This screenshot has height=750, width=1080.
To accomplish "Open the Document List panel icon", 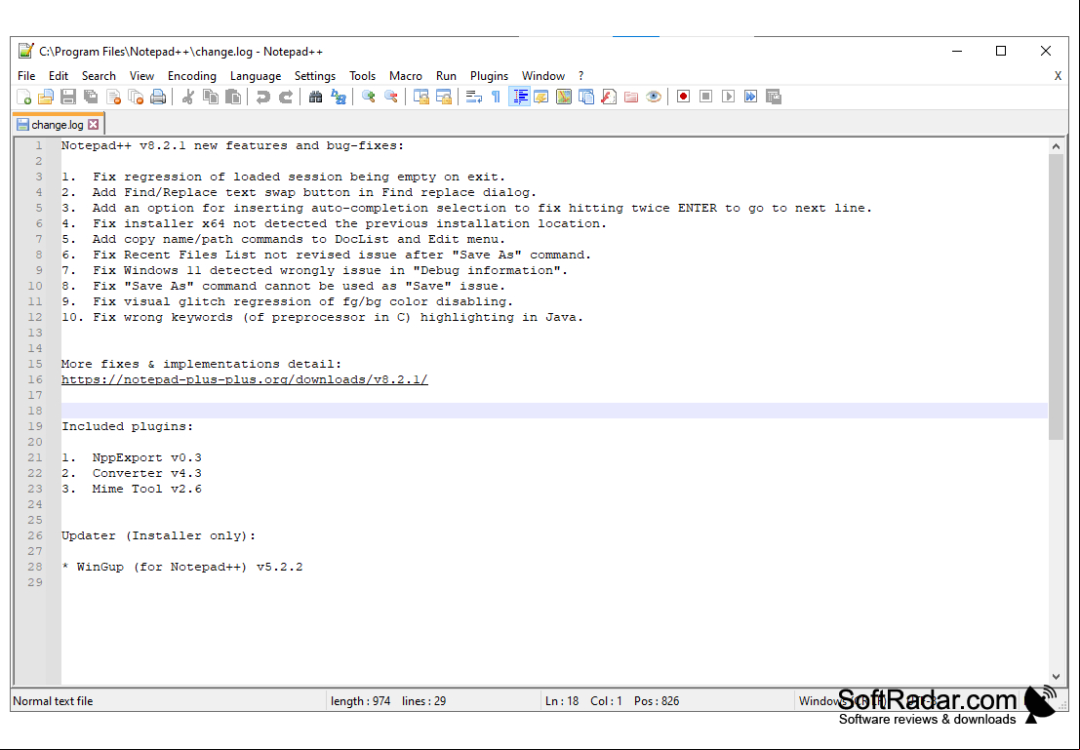I will 586,98.
